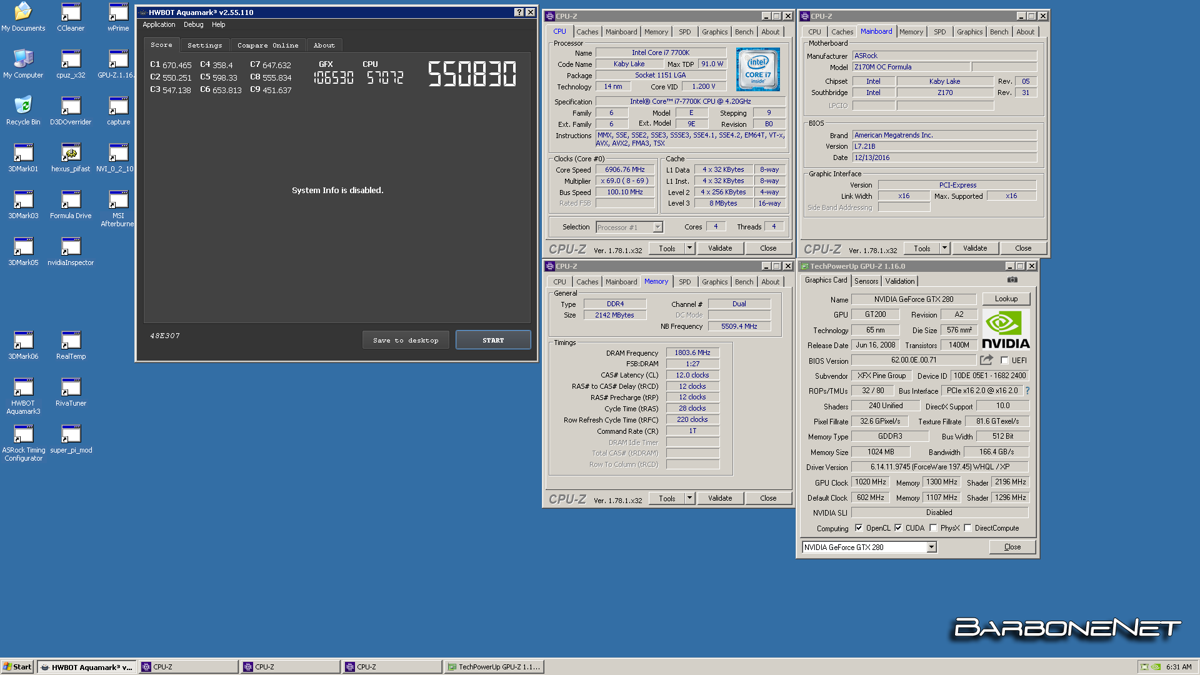Screen dimensions: 1200x675
Task: Launch 3DMark01 desktop shortcut
Action: 23,157
